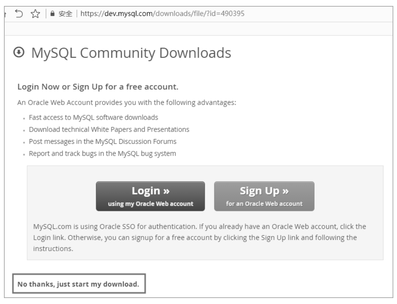397x304 pixels.
Task: Click "Login Now or Sign Up" subheading
Action: [x=98, y=86]
